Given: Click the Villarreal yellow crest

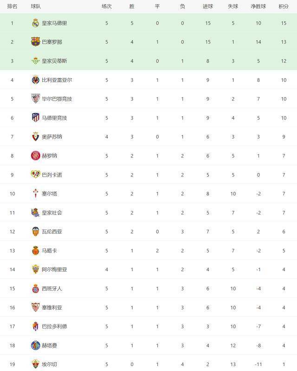Looking at the screenshot, I should coord(35,80).
